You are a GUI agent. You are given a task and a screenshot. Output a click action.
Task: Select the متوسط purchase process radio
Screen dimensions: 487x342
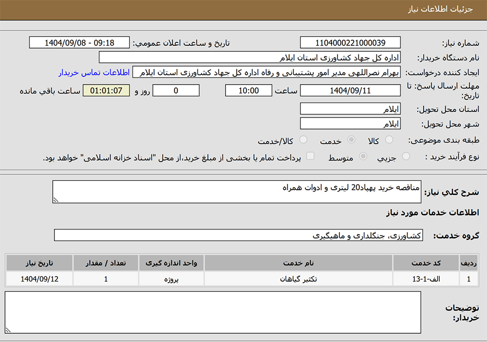(x=363, y=157)
